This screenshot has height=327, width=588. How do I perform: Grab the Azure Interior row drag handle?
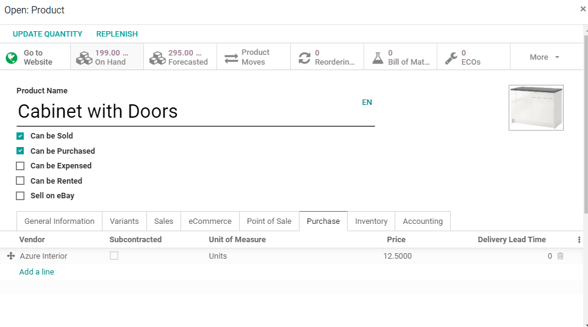[x=11, y=256]
